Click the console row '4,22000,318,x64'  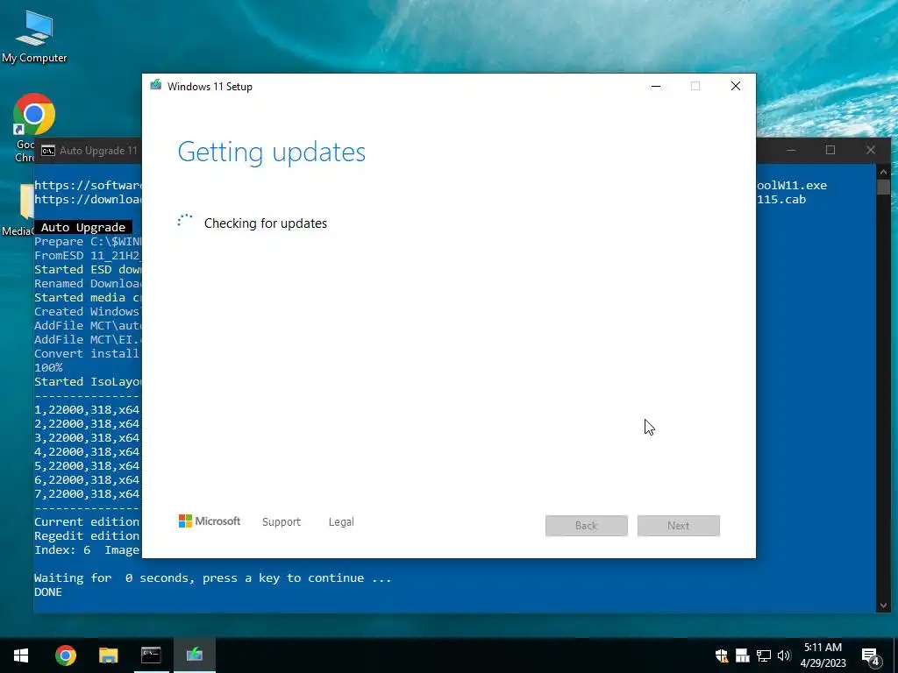coord(87,452)
